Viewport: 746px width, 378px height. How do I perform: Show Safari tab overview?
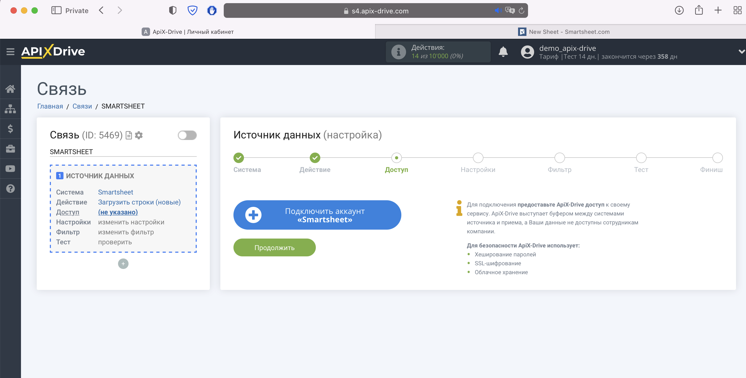[737, 11]
